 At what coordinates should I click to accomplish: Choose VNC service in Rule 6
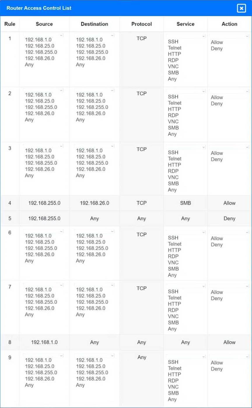173,262
